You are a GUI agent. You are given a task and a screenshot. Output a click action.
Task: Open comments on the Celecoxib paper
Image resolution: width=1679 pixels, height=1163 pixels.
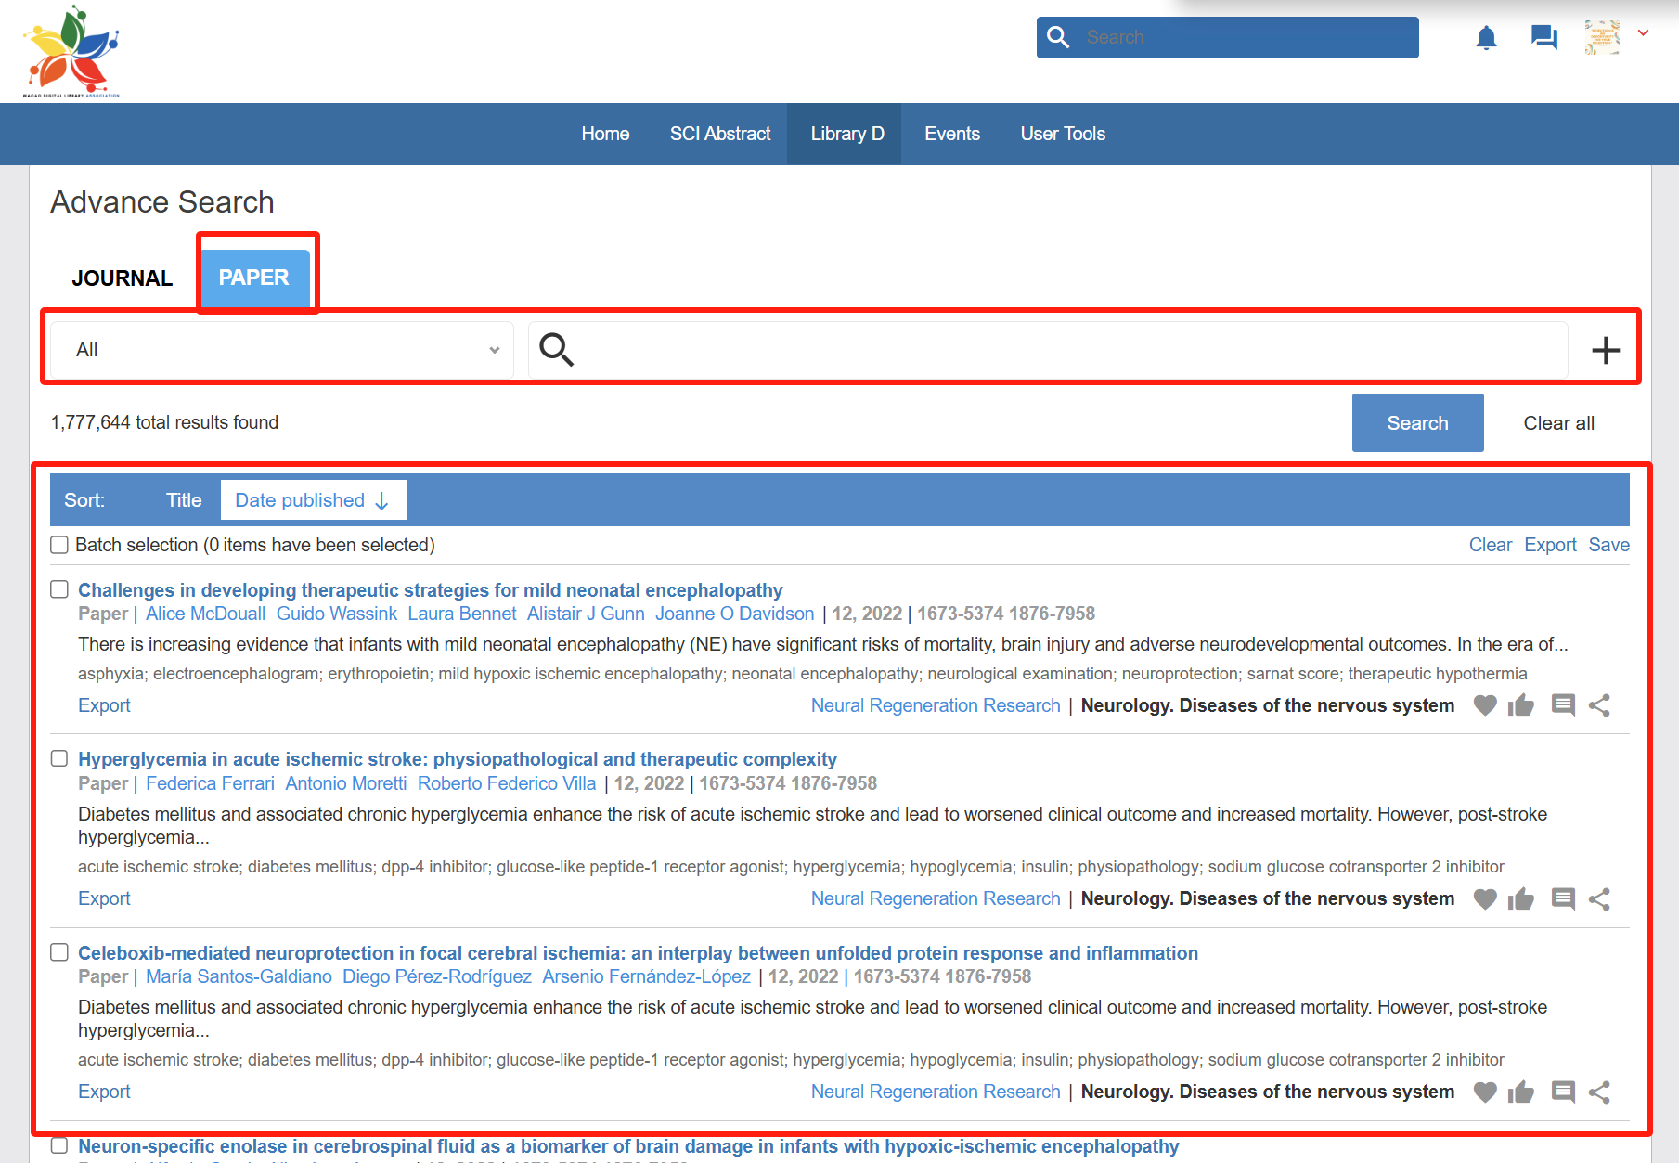tap(1563, 1092)
